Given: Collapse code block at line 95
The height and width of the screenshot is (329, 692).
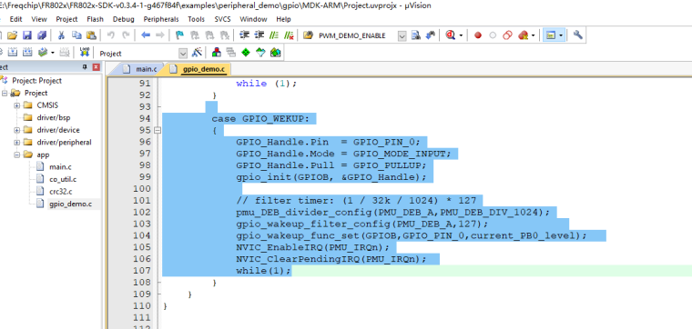Looking at the screenshot, I should [158, 130].
